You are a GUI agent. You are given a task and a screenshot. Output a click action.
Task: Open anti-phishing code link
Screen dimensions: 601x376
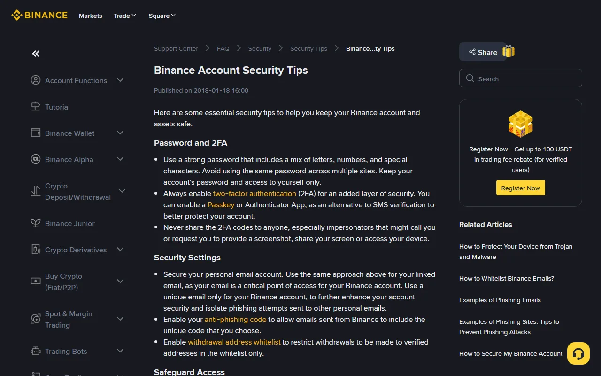235,319
